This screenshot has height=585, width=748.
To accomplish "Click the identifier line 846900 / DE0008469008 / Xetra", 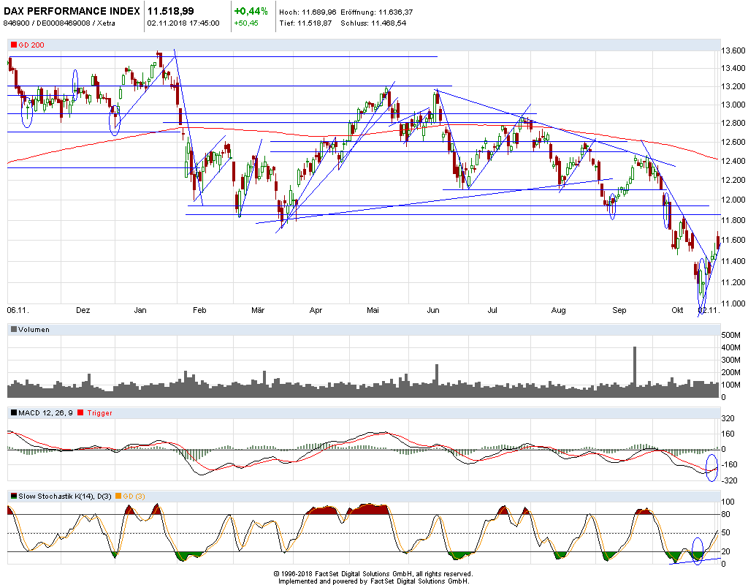I will [x=59, y=23].
